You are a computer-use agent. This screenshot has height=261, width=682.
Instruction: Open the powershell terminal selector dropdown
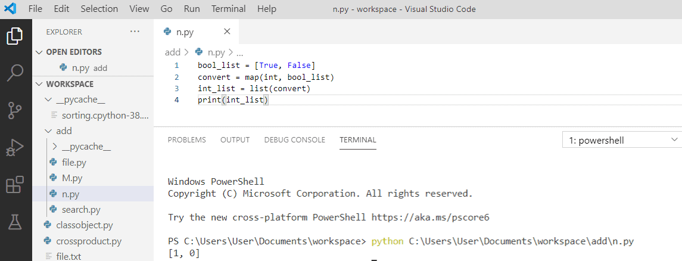(x=622, y=140)
